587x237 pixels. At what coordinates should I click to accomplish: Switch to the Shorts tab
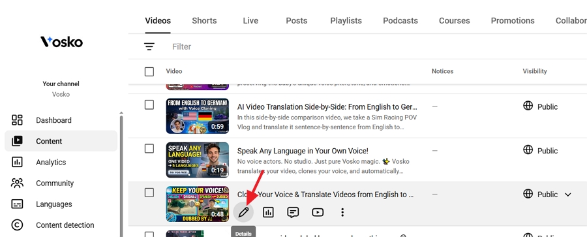(x=204, y=21)
